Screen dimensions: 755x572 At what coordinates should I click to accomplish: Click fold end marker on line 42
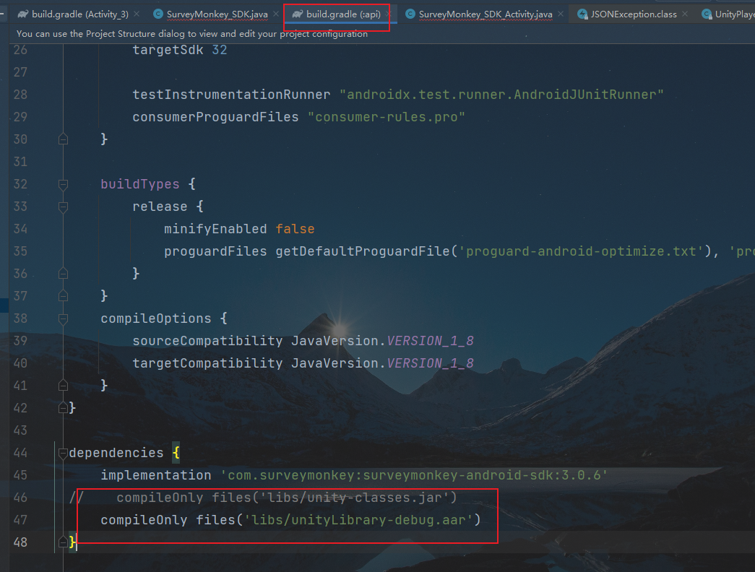tap(63, 408)
